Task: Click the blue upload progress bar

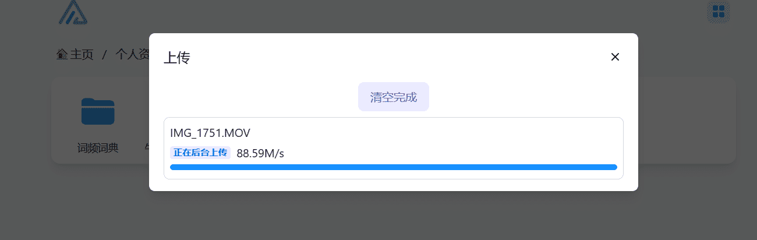Action: 393,167
